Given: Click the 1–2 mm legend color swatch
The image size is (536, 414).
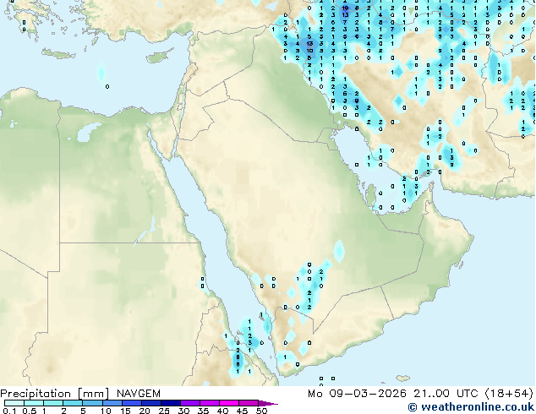Looking at the screenshot, I should [x=53, y=403].
